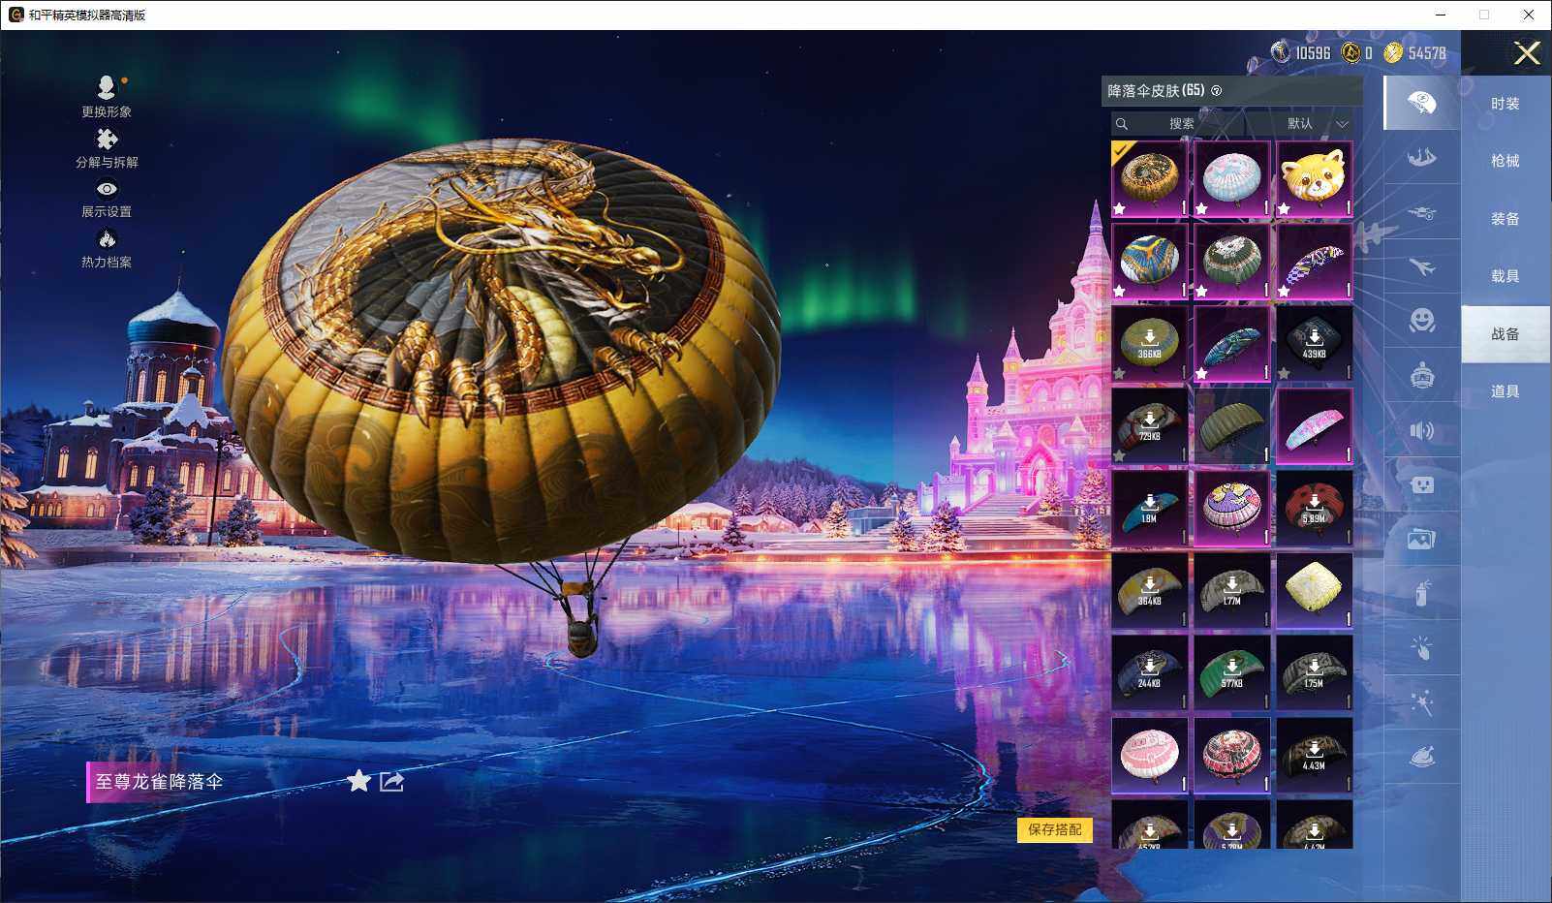Select the pale yellow square parachute

coord(1315,591)
